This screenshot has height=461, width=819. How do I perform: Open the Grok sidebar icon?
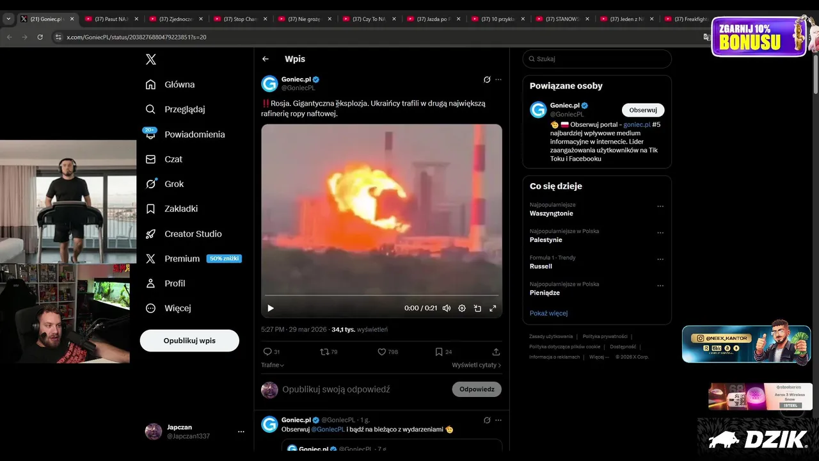(150, 184)
